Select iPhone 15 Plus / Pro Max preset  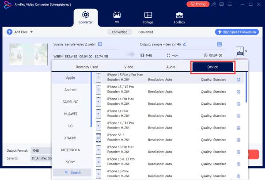point(168,77)
